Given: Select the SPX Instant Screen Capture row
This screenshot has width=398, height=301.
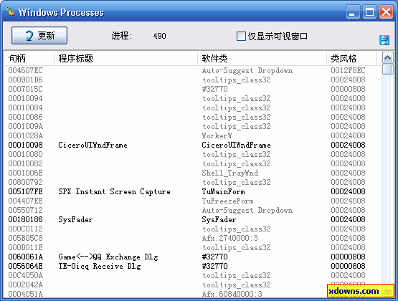Looking at the screenshot, I should [x=192, y=191].
